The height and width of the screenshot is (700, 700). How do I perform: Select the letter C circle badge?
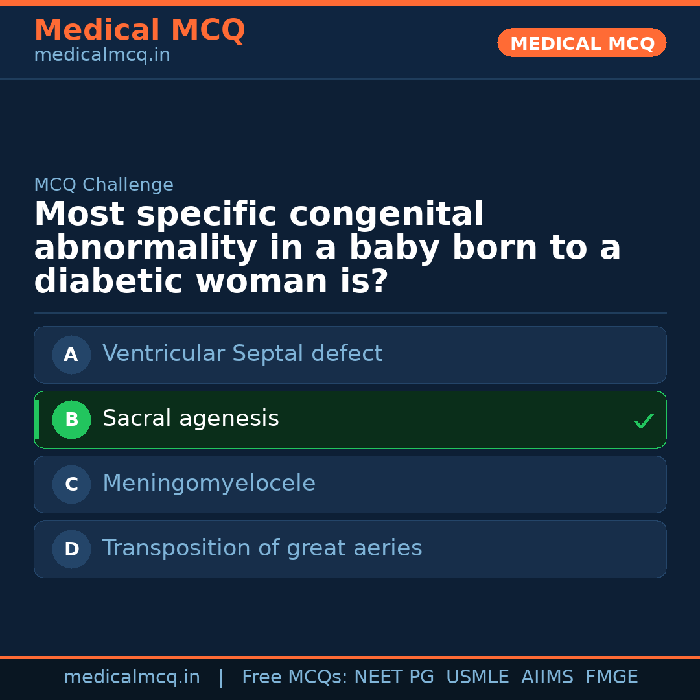pyautogui.click(x=71, y=484)
